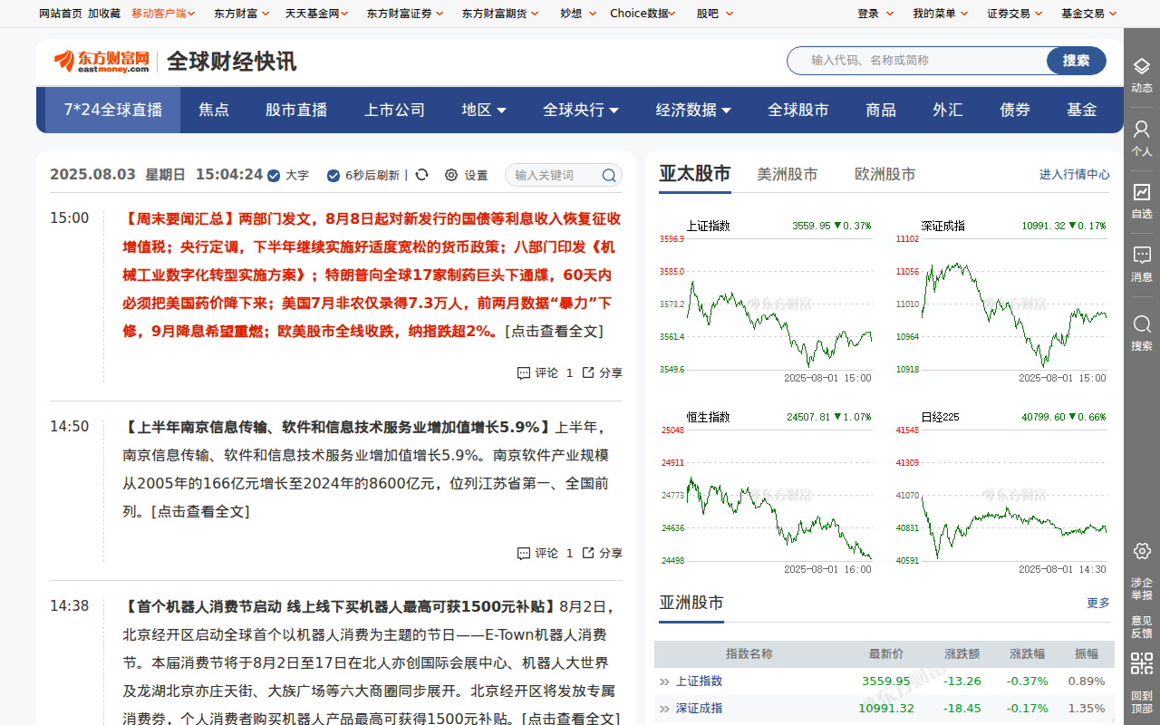
Task: Toggle the 6秒后刷新 auto-refresh checkbox
Action: (x=333, y=176)
